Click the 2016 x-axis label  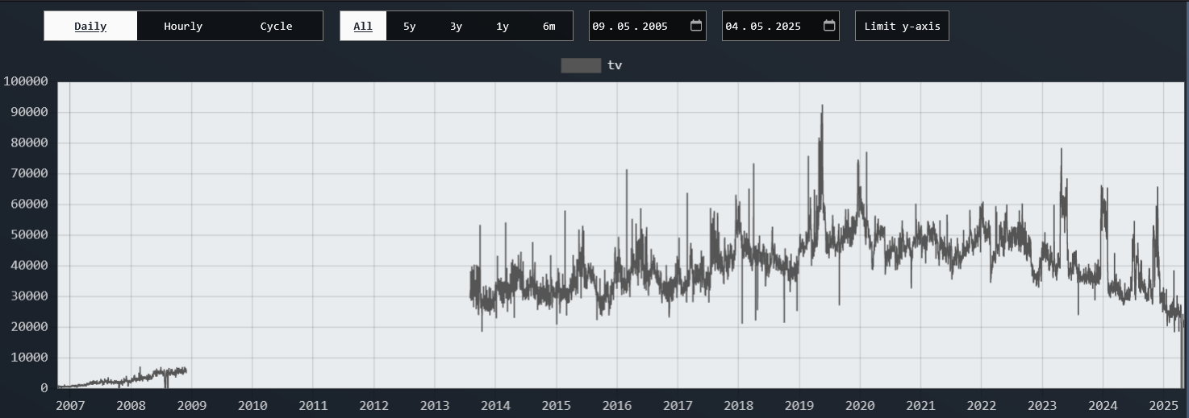[617, 405]
